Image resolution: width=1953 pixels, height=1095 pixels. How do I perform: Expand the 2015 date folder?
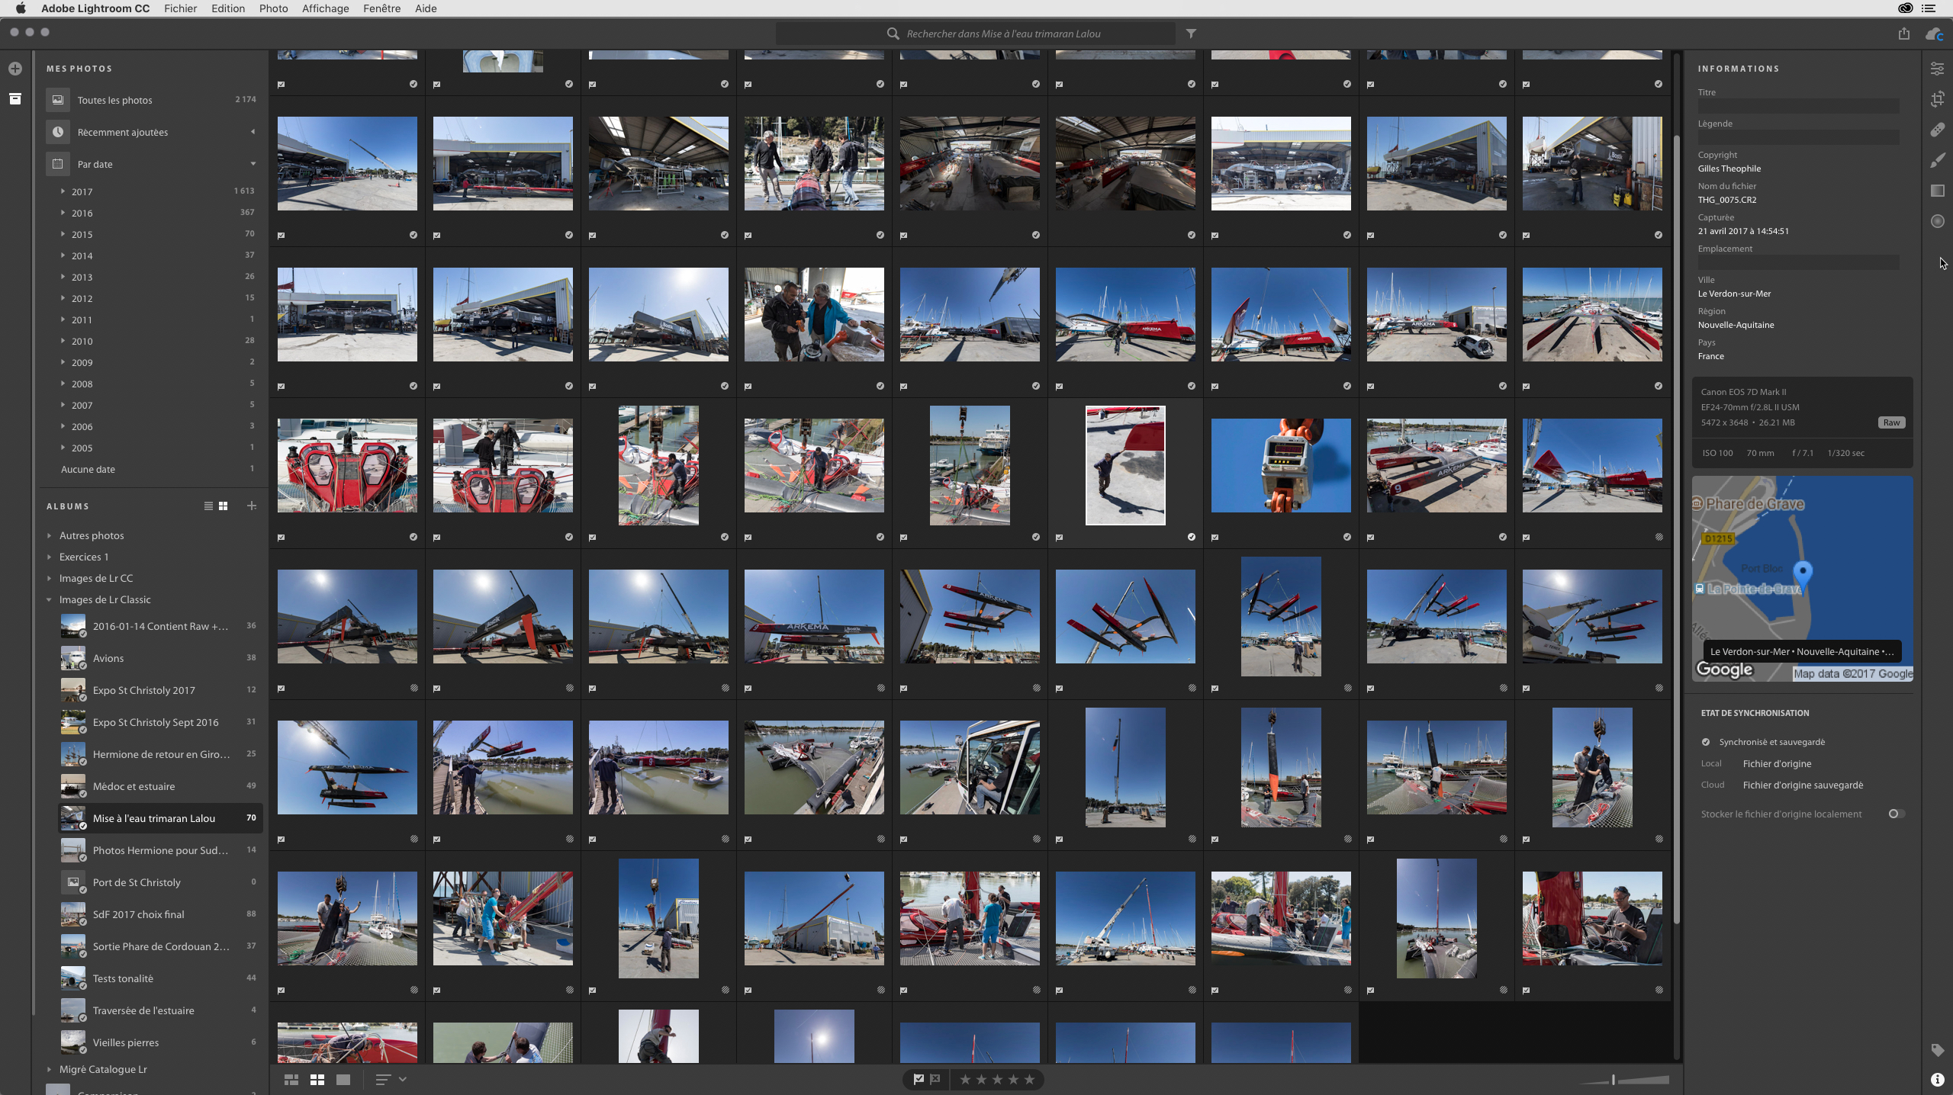pyautogui.click(x=63, y=234)
